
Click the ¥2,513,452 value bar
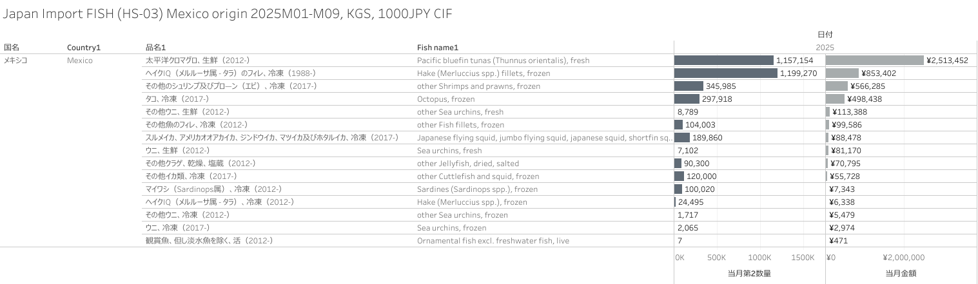click(x=874, y=61)
